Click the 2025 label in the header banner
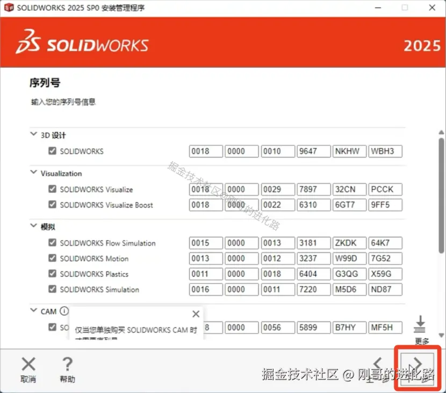446x393 pixels. tap(423, 46)
